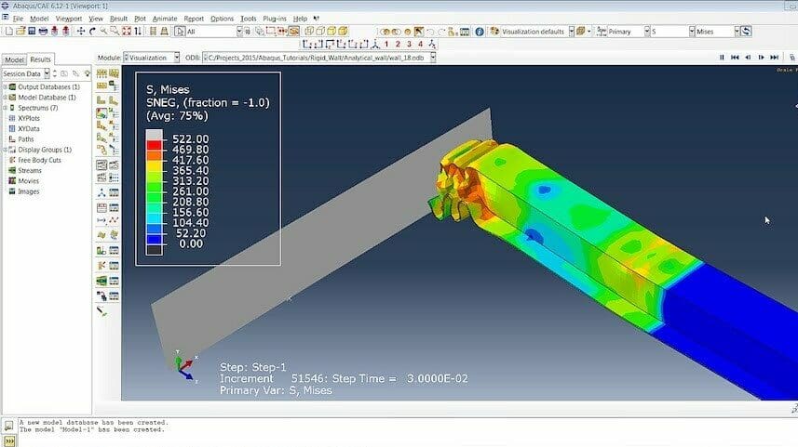Image resolution: width=798 pixels, height=447 pixels.
Task: Select the Rotate view tool
Action: click(x=94, y=32)
